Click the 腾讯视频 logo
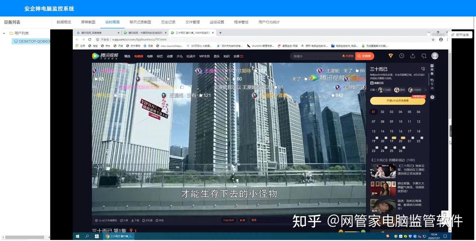 click(x=105, y=56)
